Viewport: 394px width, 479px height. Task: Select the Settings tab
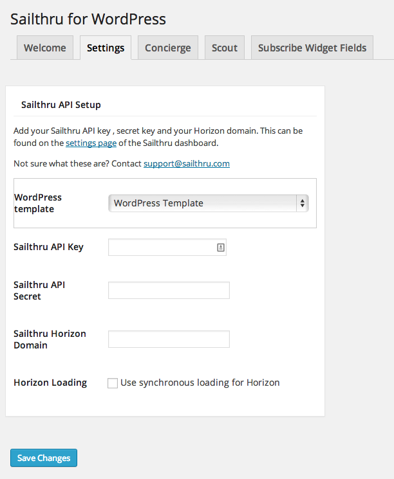click(106, 48)
